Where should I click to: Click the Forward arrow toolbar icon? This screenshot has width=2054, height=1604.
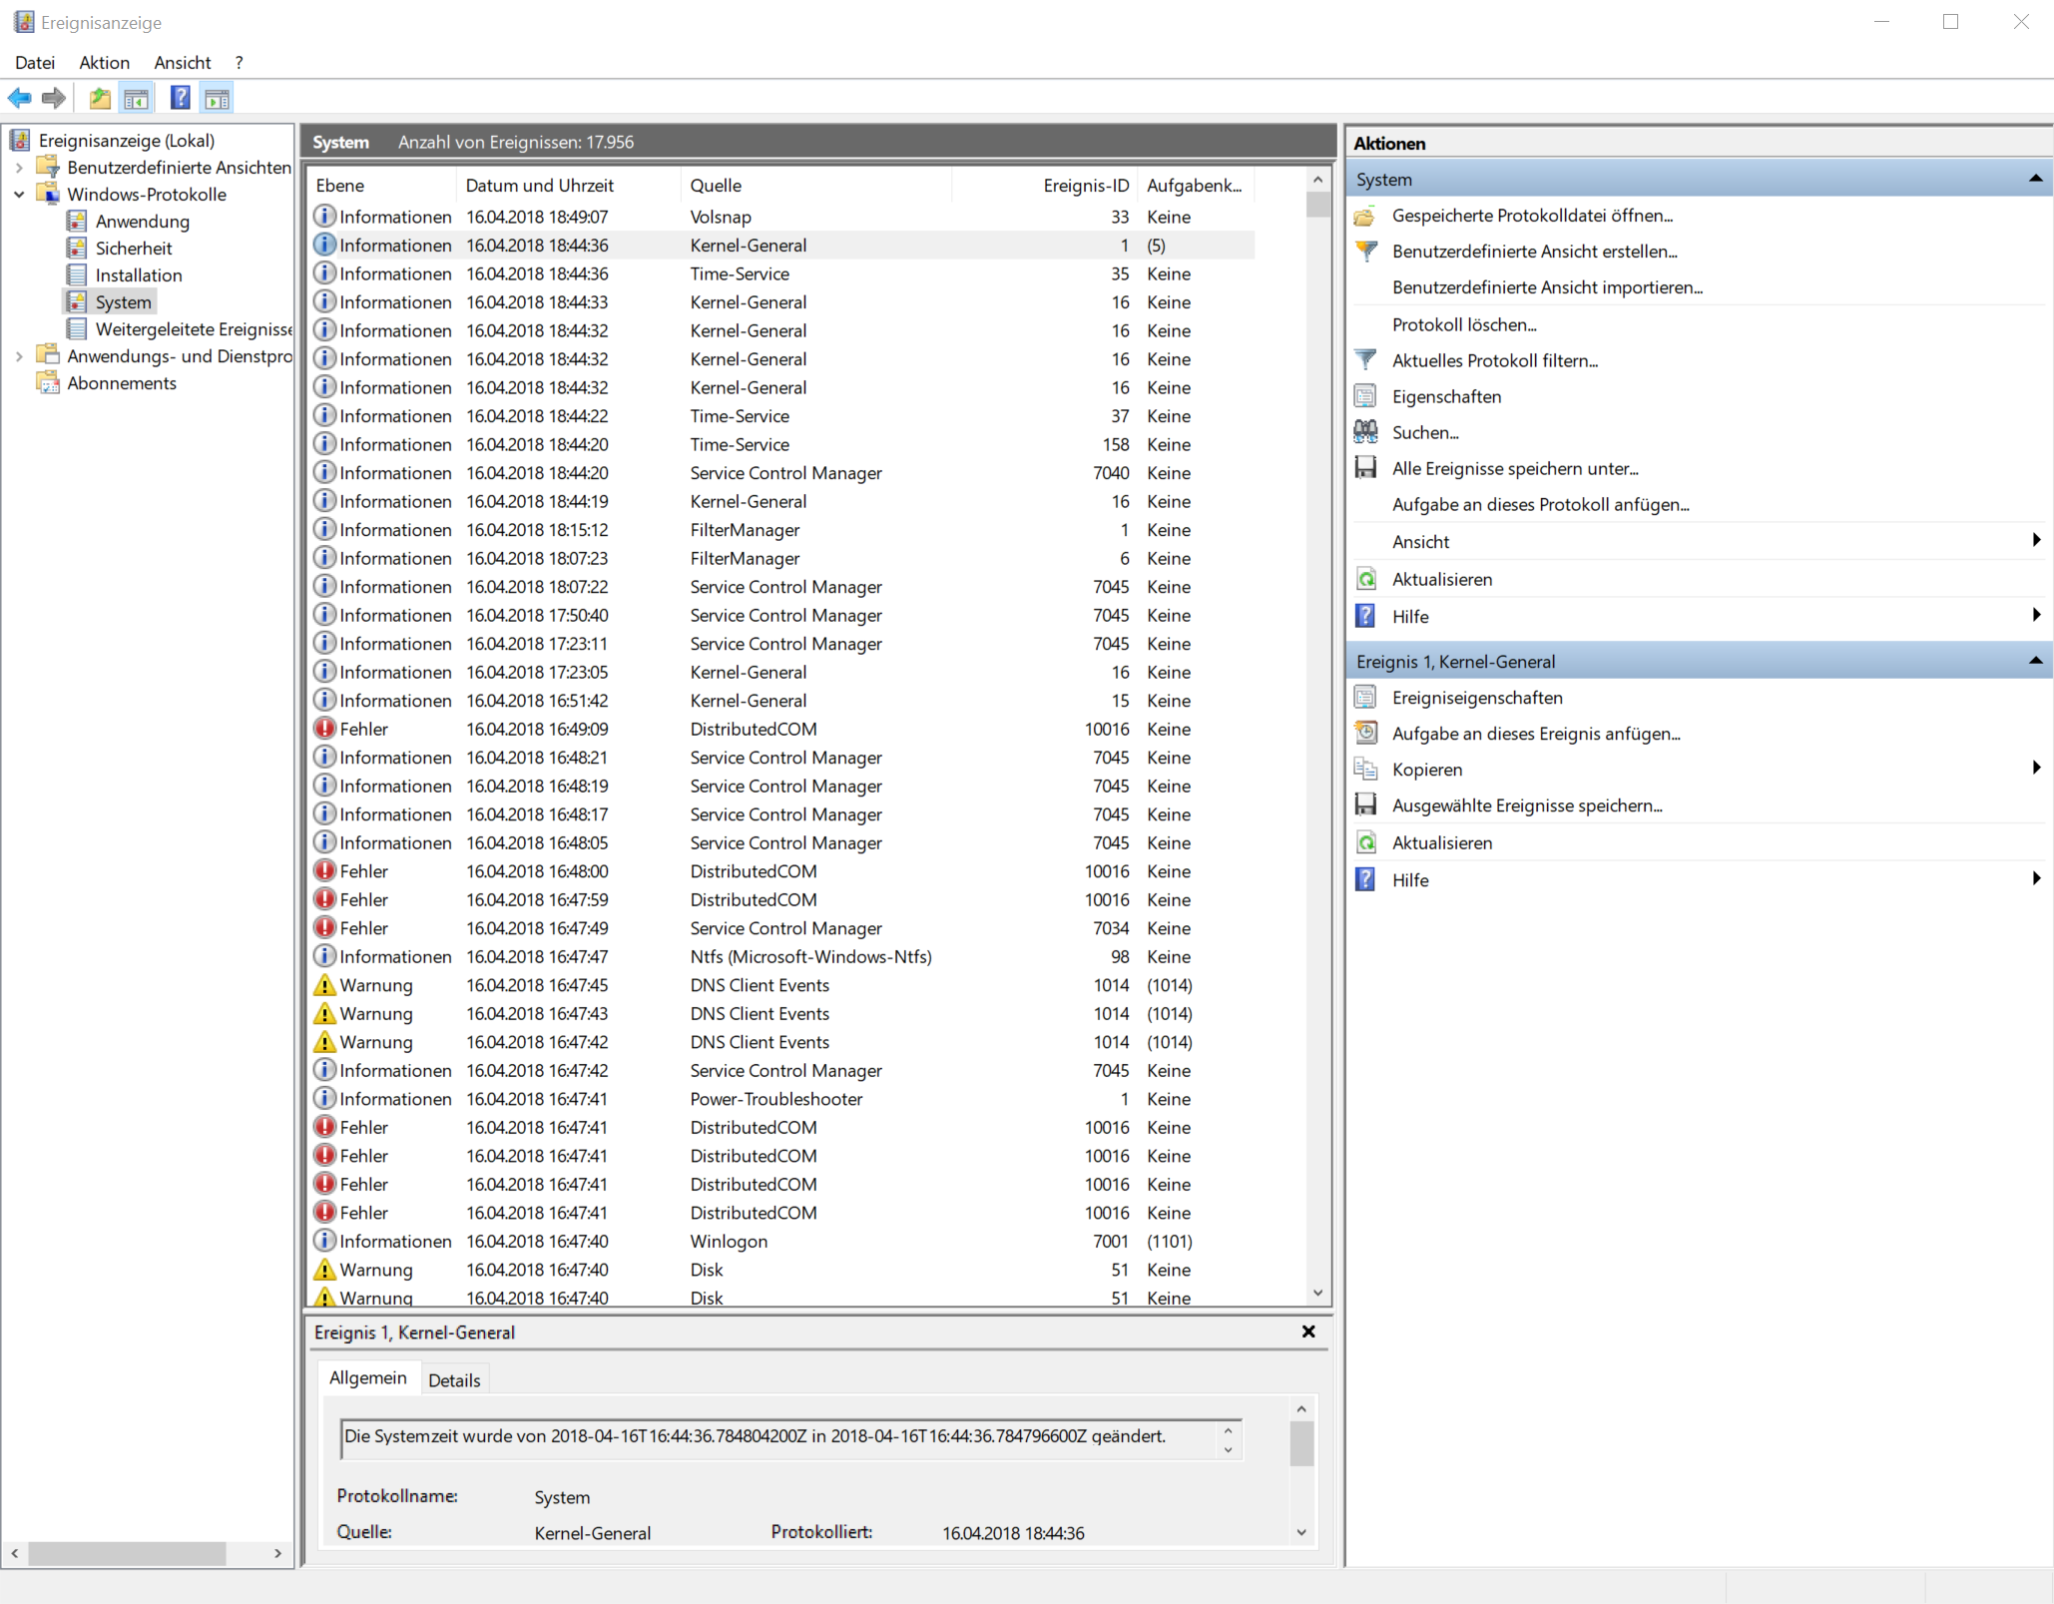[54, 98]
